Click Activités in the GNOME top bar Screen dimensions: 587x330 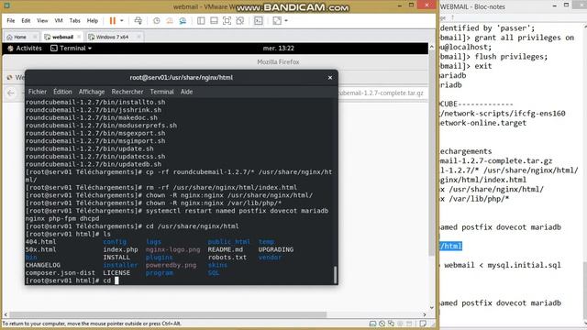[x=25, y=49]
